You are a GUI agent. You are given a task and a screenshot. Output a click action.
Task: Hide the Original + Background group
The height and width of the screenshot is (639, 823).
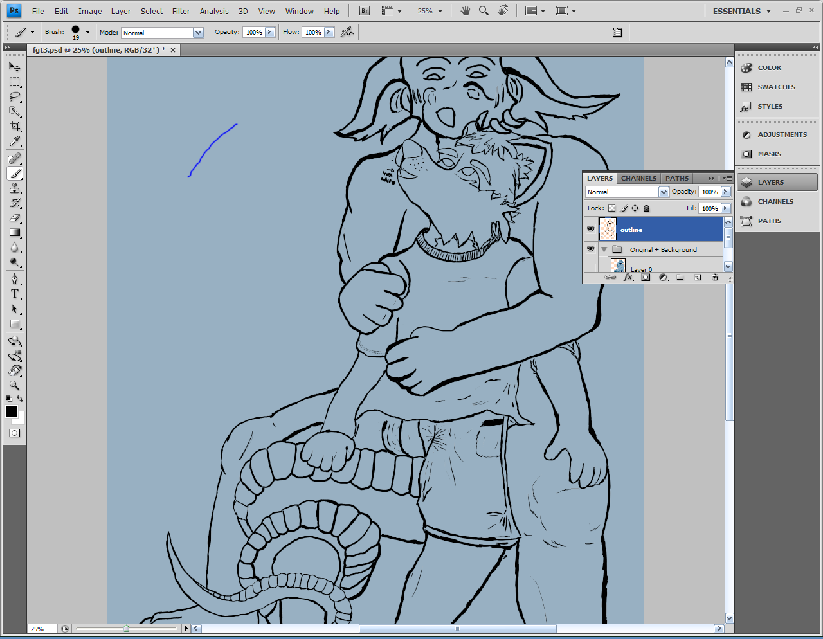click(x=590, y=249)
